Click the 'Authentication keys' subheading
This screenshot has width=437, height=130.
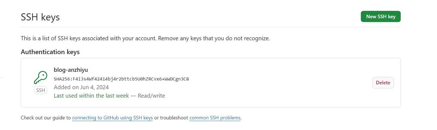click(50, 52)
